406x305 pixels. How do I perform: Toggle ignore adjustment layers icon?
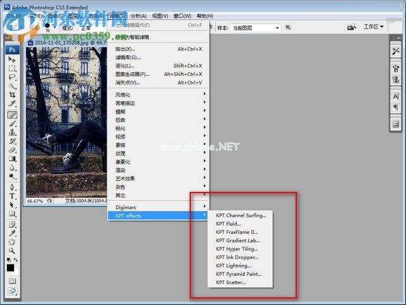(x=288, y=27)
